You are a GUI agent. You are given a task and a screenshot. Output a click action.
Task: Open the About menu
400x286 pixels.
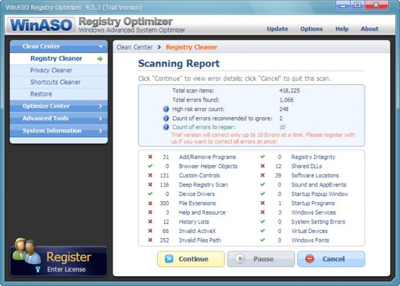click(x=369, y=29)
